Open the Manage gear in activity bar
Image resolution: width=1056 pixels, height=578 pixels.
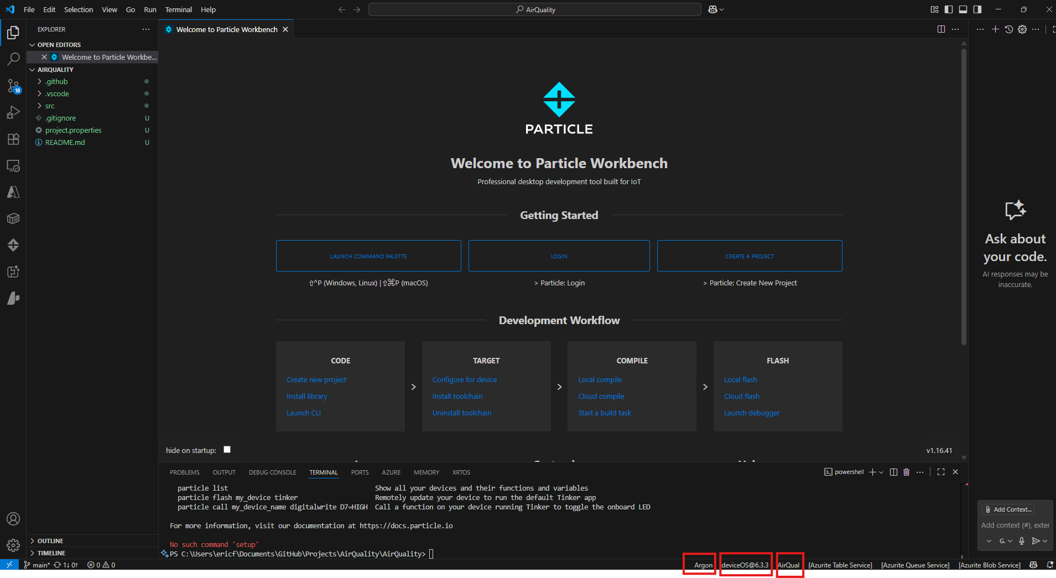coord(13,545)
